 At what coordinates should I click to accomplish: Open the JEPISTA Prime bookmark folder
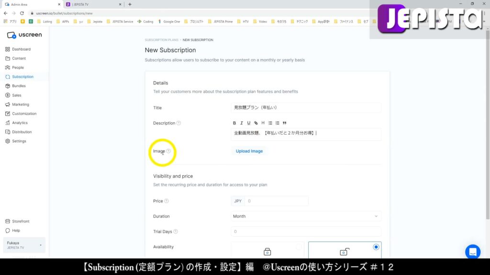coord(220,21)
